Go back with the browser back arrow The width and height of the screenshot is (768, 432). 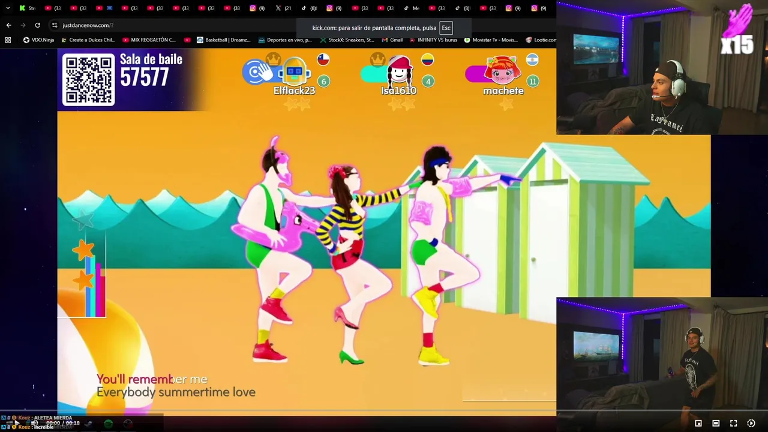click(x=8, y=25)
